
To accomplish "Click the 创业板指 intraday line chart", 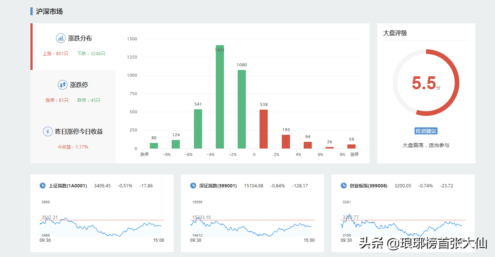I will [x=402, y=226].
